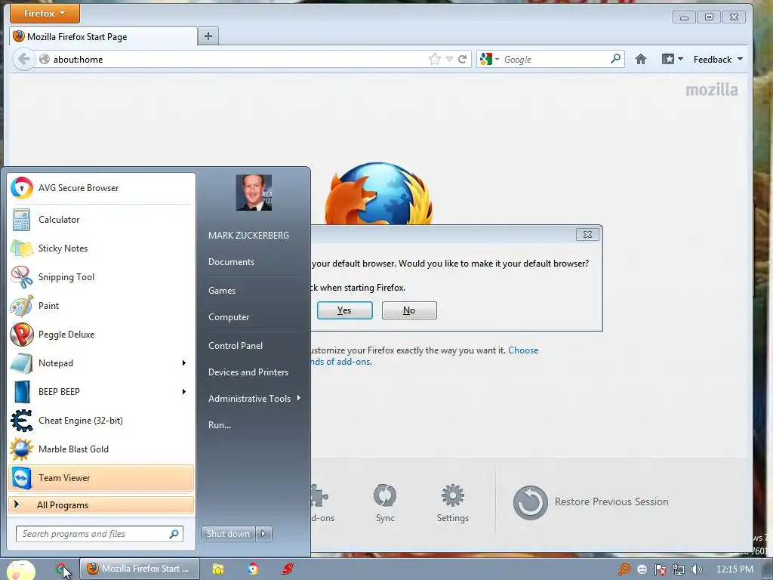Click the search magnifier in Google box
This screenshot has width=773, height=580.
(615, 59)
